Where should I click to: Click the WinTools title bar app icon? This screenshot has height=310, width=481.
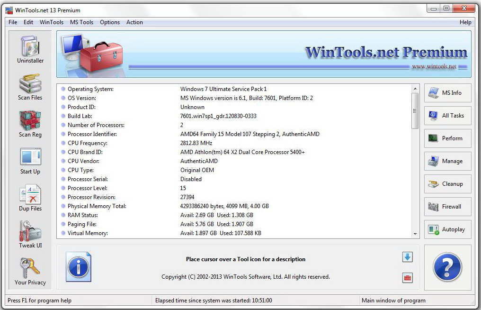[9, 10]
